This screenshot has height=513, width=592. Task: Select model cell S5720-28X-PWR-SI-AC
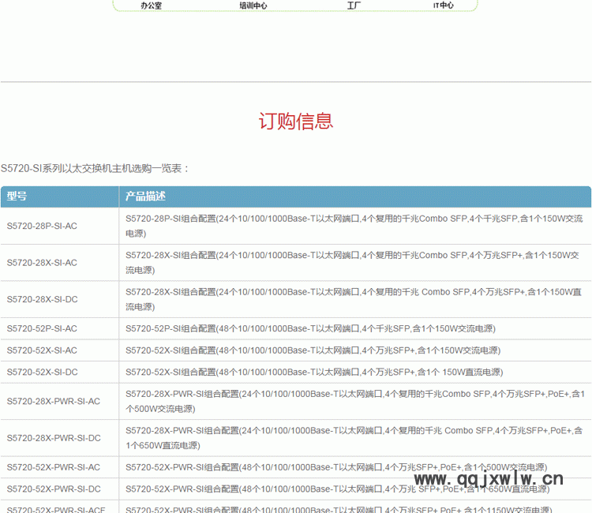[x=54, y=401]
